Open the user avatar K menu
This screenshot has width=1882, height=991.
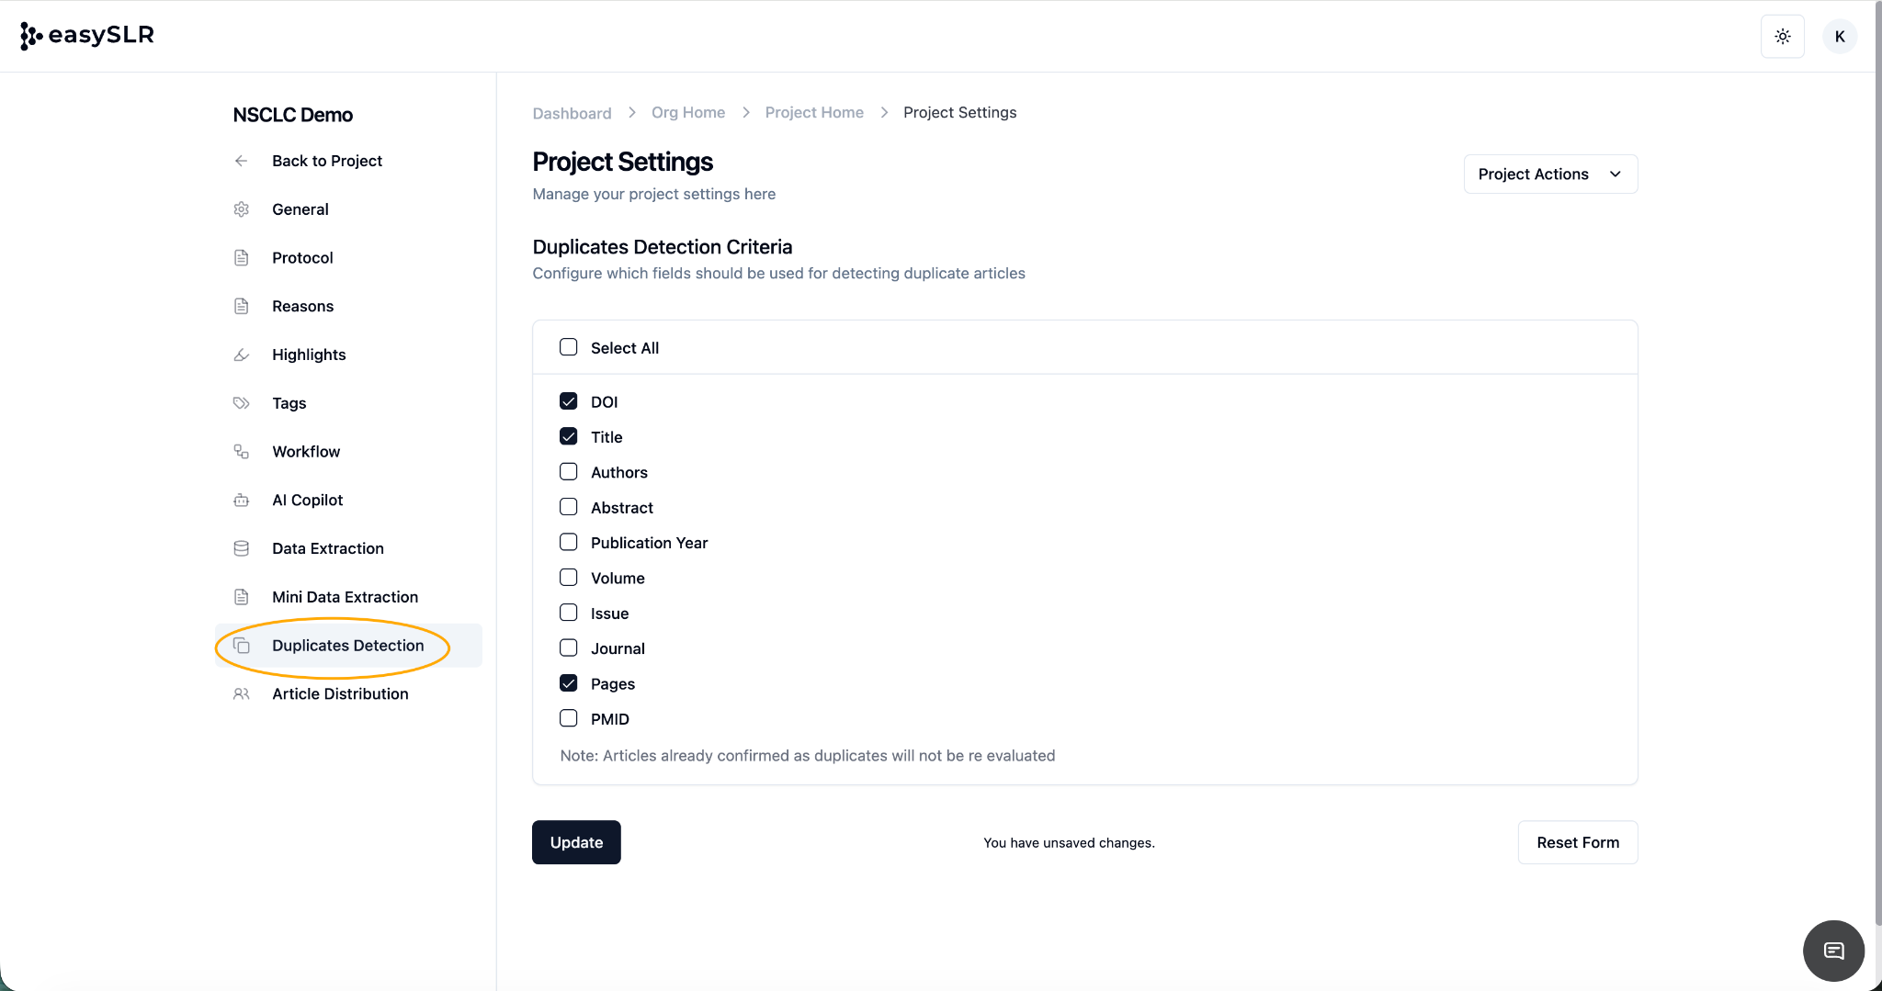tap(1839, 37)
